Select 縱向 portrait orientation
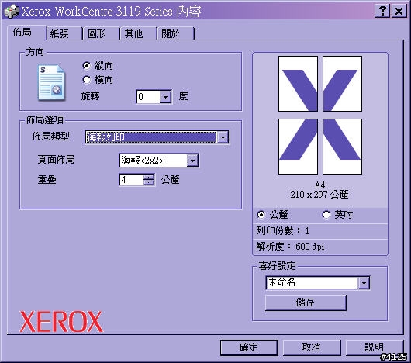The width and height of the screenshot is (411, 363). click(98, 65)
